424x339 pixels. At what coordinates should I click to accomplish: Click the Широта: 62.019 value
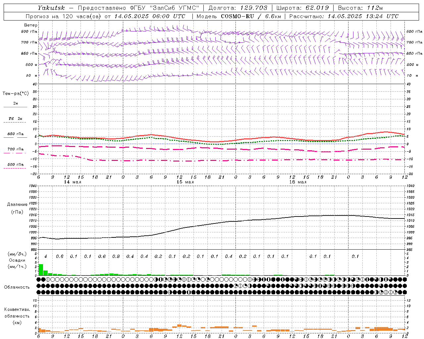[x=302, y=8]
